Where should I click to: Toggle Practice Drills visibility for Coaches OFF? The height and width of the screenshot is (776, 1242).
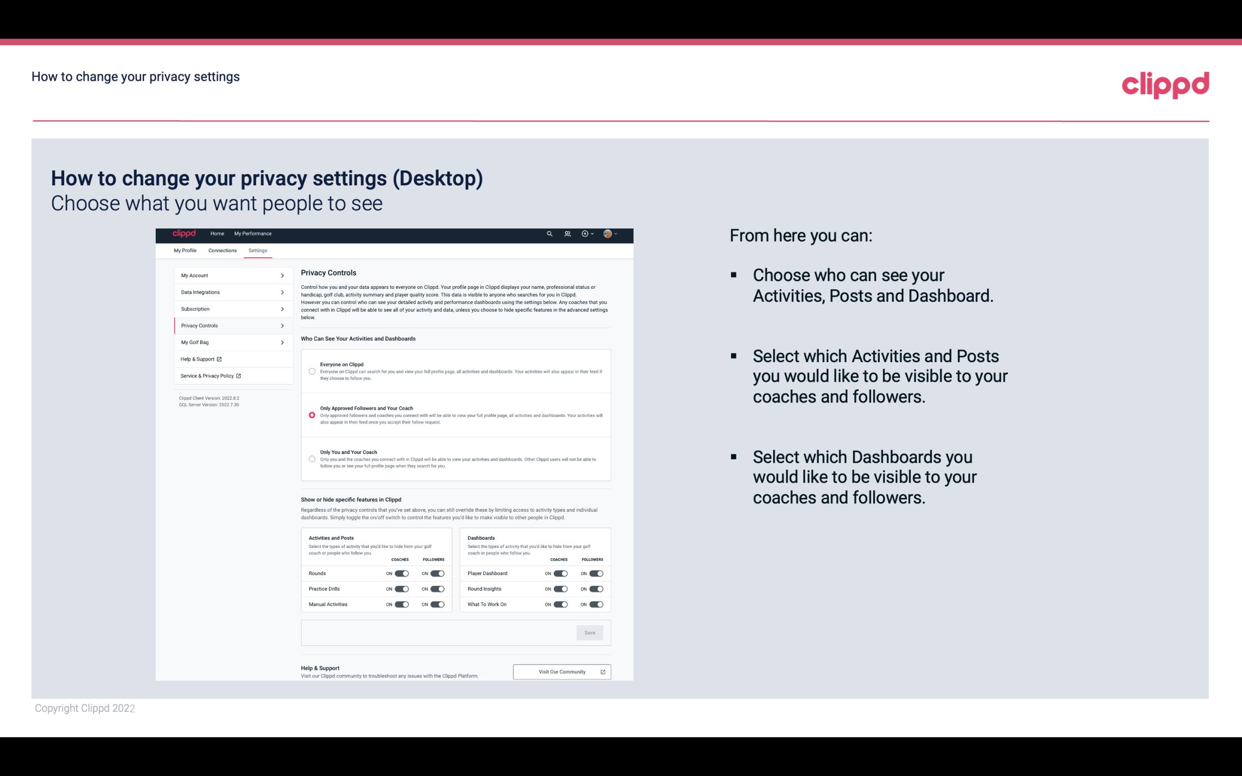pyautogui.click(x=400, y=589)
